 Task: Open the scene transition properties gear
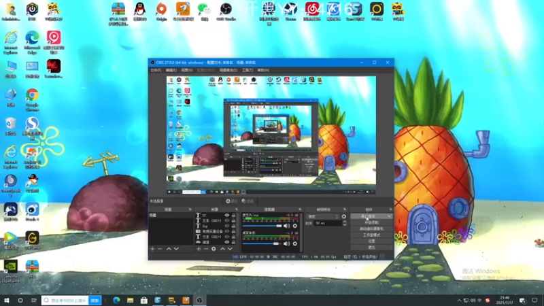pyautogui.click(x=344, y=216)
